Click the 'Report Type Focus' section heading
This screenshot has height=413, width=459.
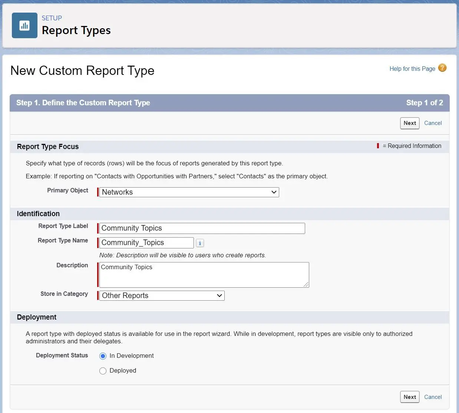click(x=48, y=146)
